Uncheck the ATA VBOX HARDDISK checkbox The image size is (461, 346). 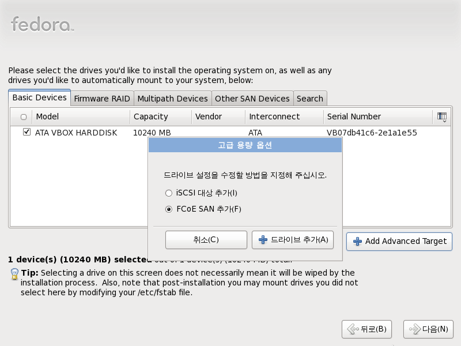tap(27, 132)
